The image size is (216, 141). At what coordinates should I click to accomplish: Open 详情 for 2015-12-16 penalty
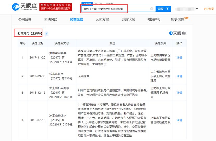tap(179, 93)
